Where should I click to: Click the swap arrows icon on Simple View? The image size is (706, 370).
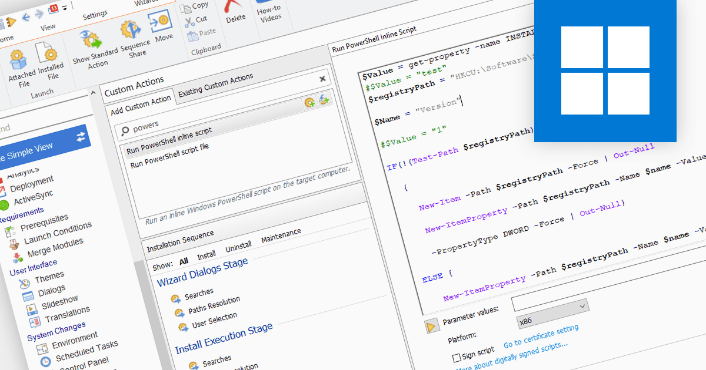(x=81, y=136)
